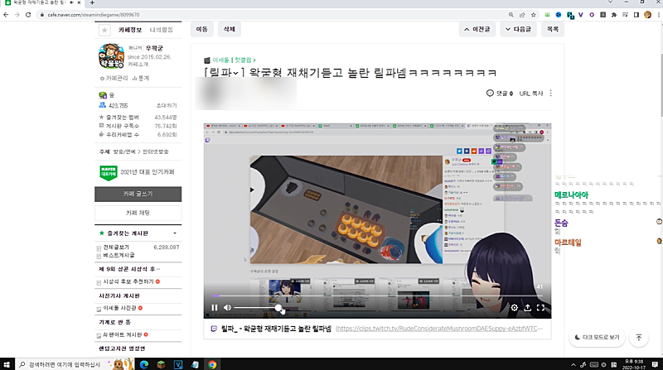Toggle 다크 모드로 보기

click(597, 337)
